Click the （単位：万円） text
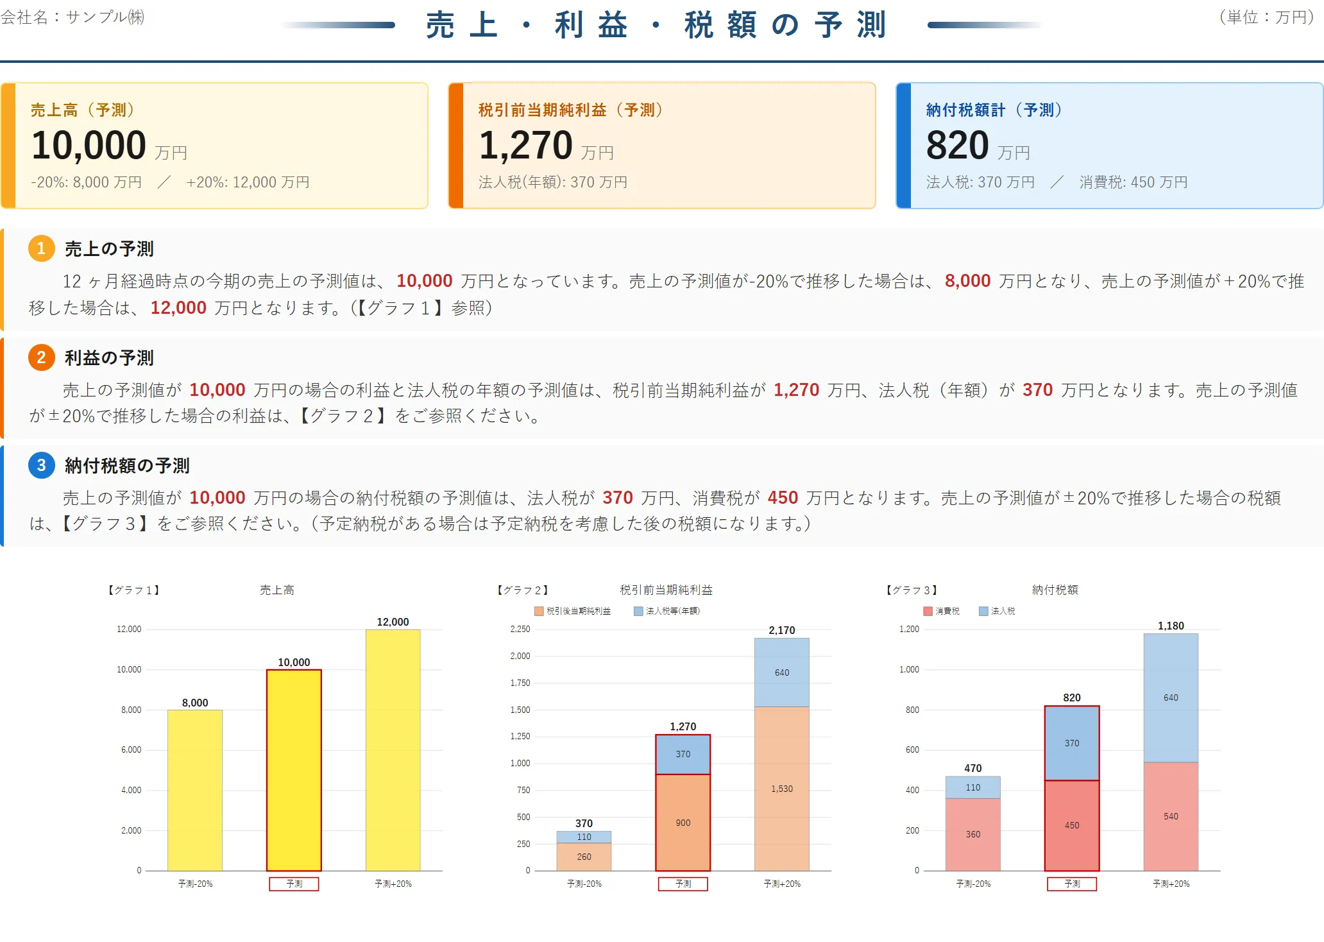 tap(1267, 17)
